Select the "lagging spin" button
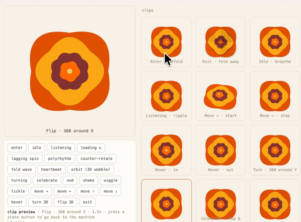 pos(25,158)
